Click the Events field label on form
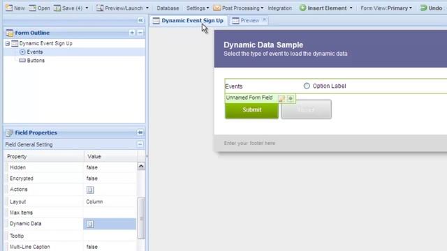Screen dimensions: 447x251 coord(234,86)
